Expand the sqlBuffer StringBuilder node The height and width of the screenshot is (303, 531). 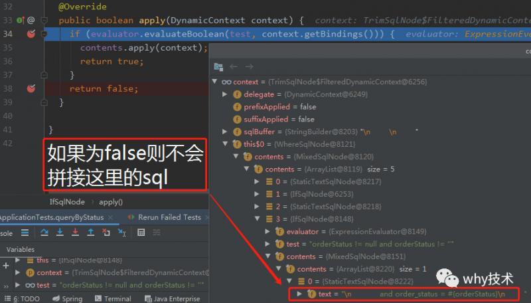[x=224, y=132]
